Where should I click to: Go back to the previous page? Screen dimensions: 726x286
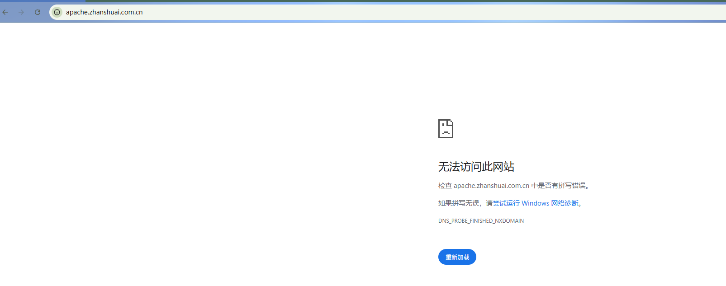5,12
